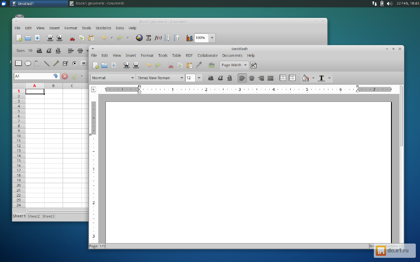This screenshot has width=420, height=262.
Task: Click Gnumeric print icon
Action: [x=50, y=38]
